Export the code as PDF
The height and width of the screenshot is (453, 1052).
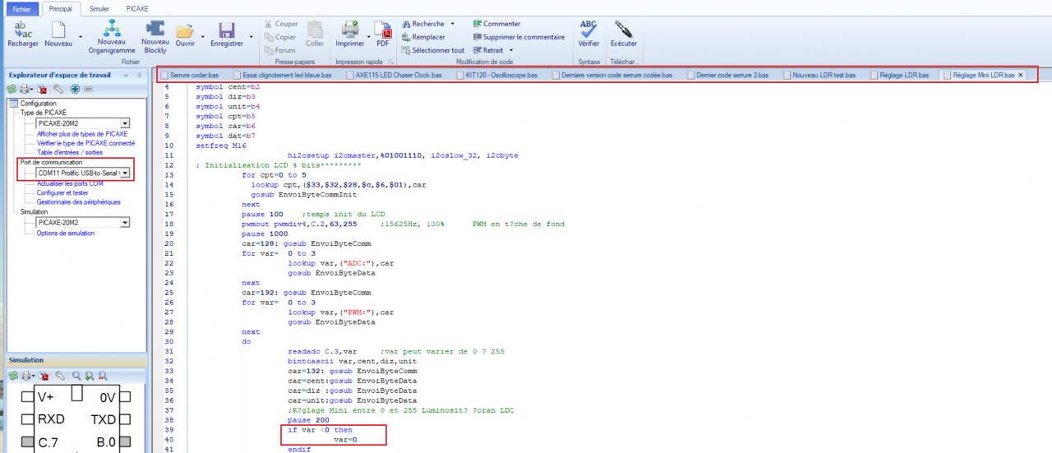coord(383,34)
